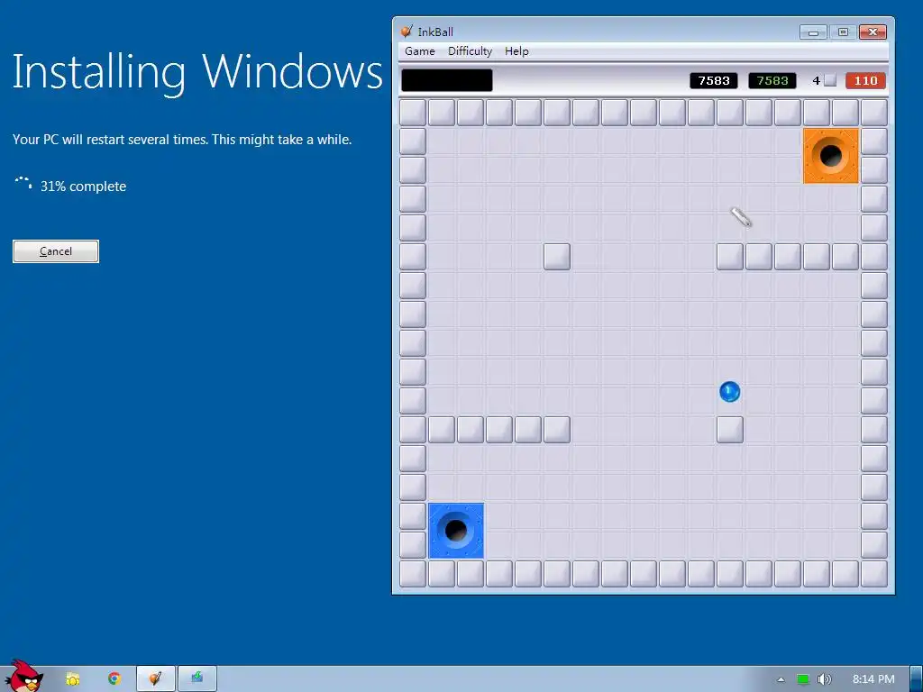Screen dimensions: 923x692
Task: Click the orange hole tile
Action: [830, 156]
